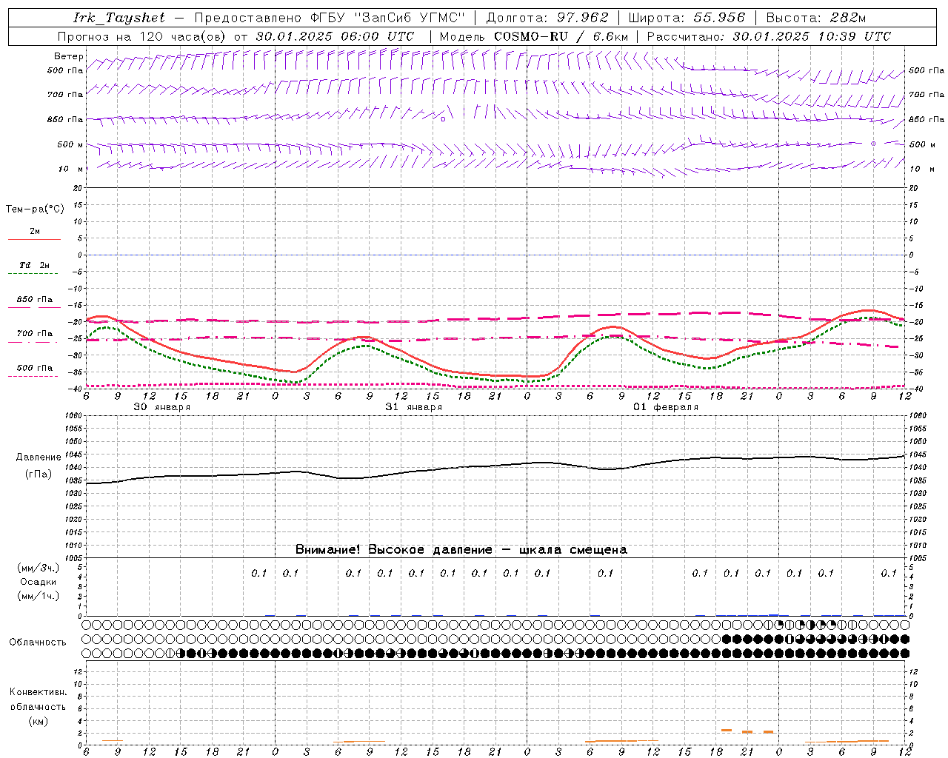Image resolution: width=948 pixels, height=758 pixels.
Task: Click the '700 гПа' temperature legend entry
Action: point(35,334)
